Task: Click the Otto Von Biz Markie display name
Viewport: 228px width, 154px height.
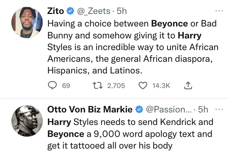Action: tap(90, 109)
